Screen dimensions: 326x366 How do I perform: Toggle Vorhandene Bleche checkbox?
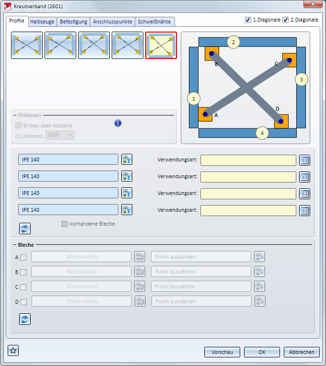(64, 224)
